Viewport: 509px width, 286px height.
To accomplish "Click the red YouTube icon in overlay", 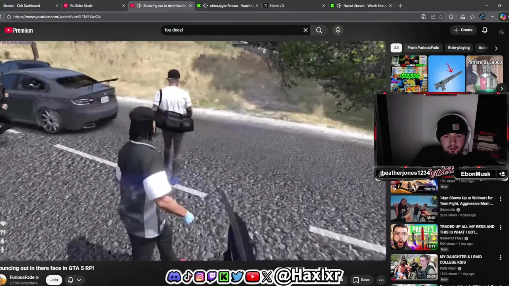I will [253, 276].
